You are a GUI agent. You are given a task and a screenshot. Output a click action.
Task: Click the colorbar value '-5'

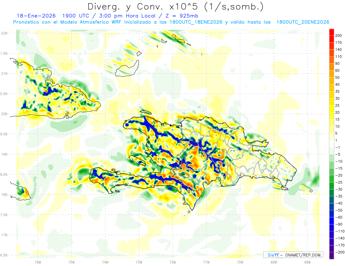pyautogui.click(x=338, y=154)
